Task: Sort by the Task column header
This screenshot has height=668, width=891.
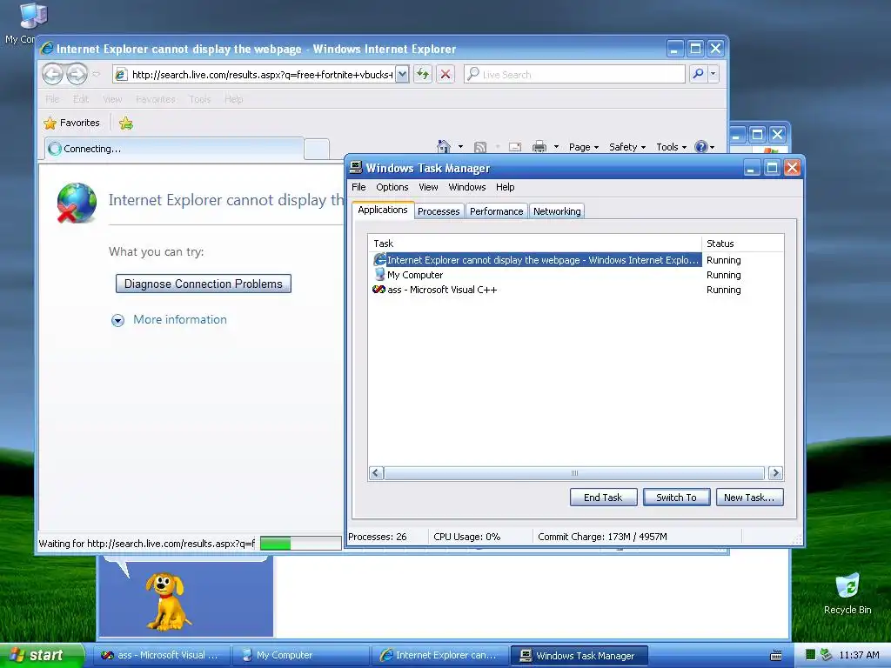Action: 535,244
